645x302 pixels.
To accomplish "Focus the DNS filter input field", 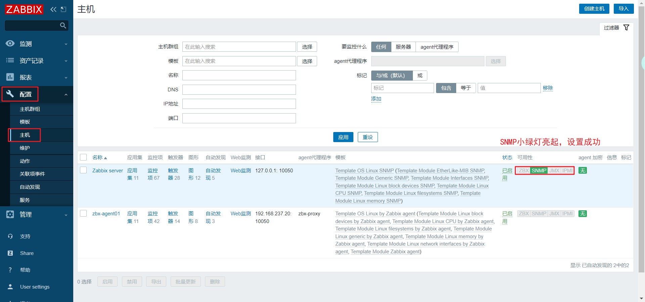I will click(239, 90).
